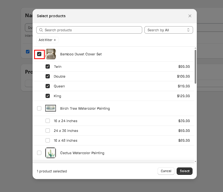Screen dimensions: 223x192
Task: Check Cactus Watercolor Painting checkbox
Action: 39,153
